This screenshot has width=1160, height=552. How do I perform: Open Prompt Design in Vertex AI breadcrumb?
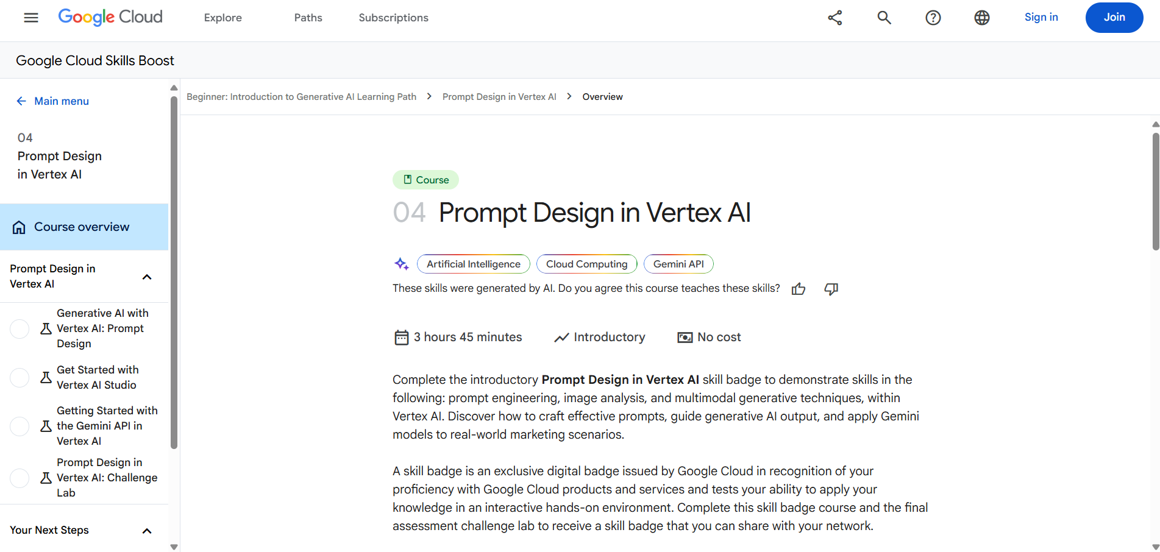[x=499, y=97]
